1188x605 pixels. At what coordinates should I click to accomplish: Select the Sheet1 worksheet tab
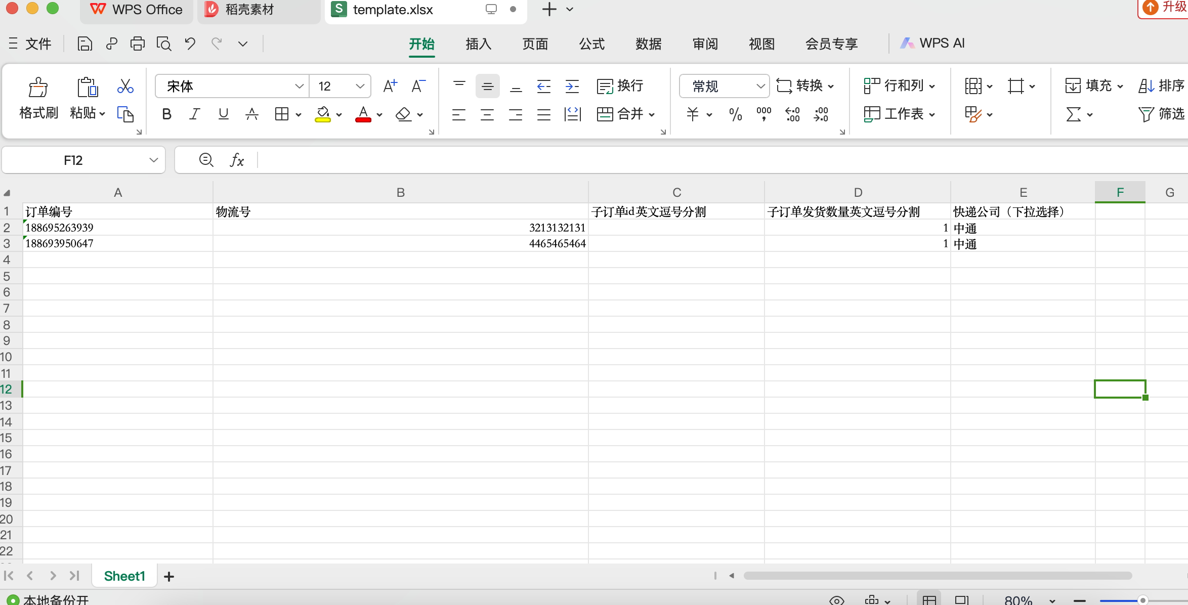(124, 576)
